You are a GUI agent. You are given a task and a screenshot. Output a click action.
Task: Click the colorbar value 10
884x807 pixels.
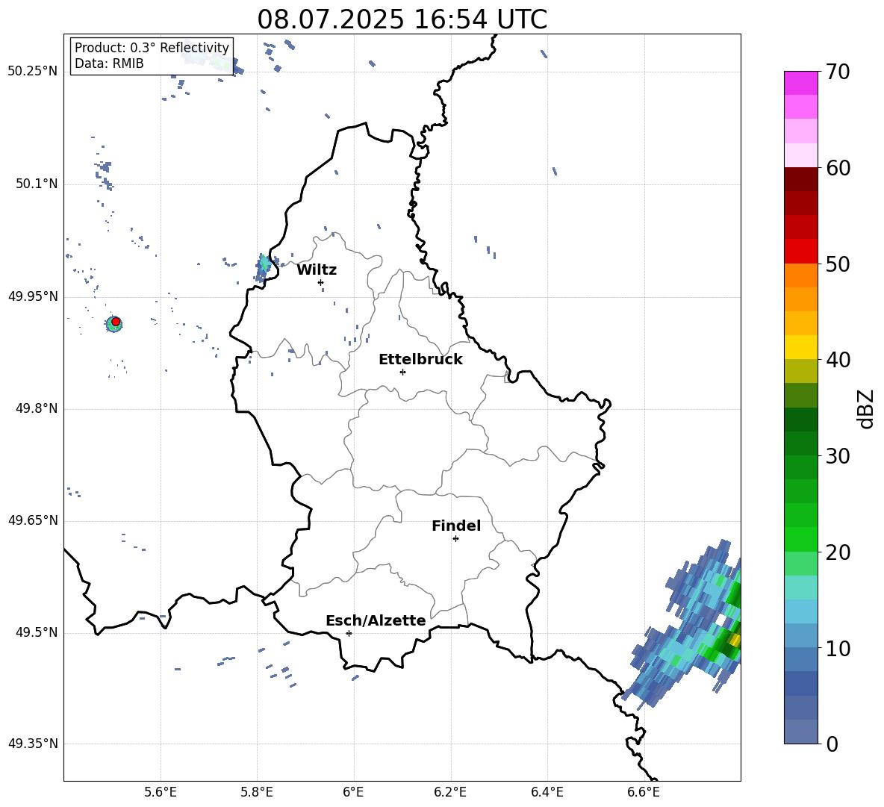pyautogui.click(x=838, y=648)
